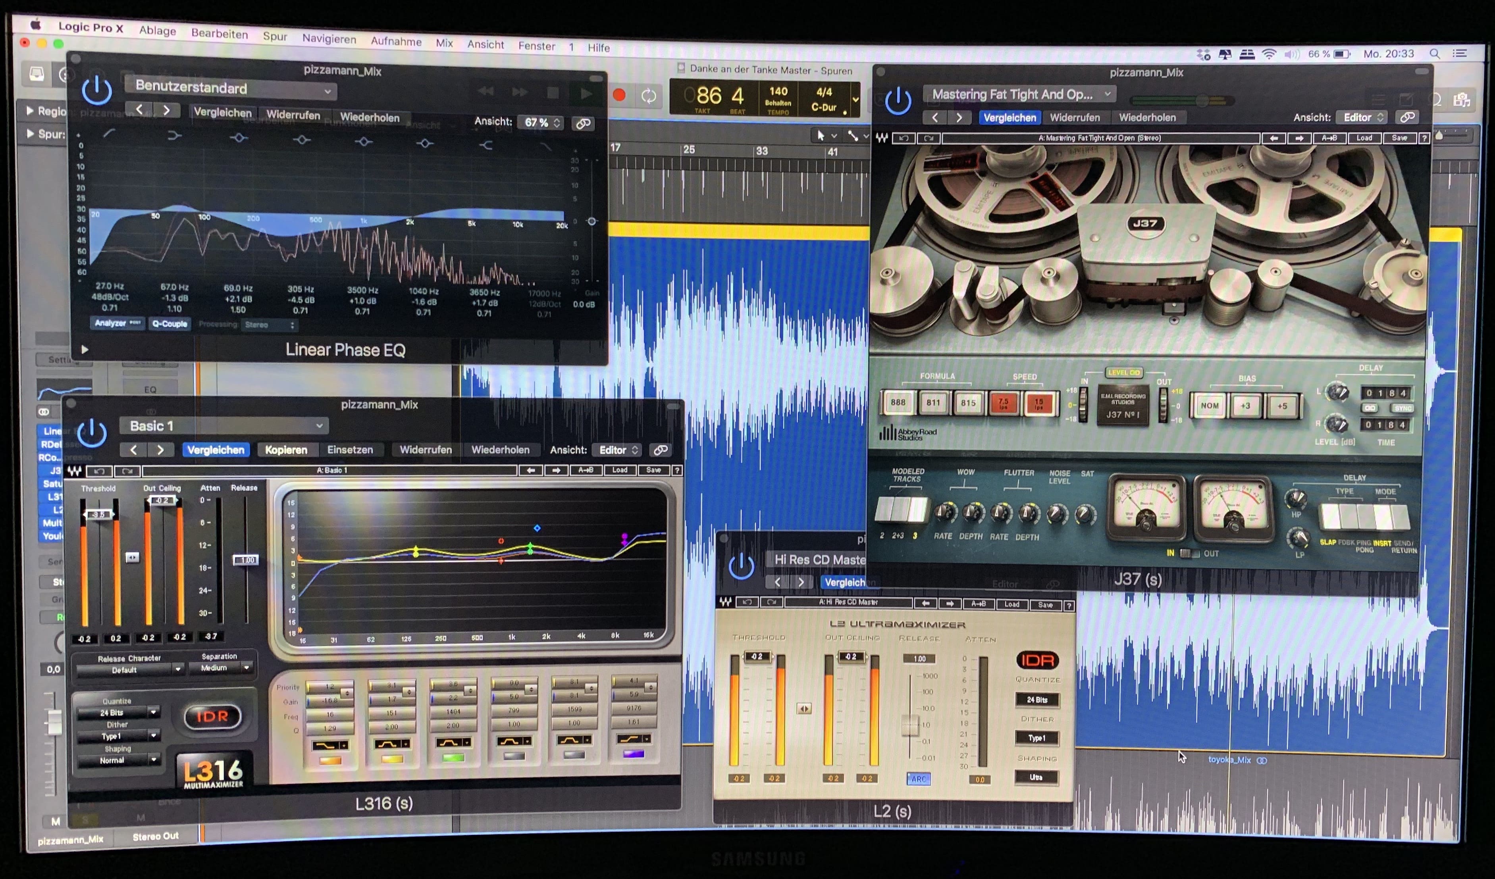1495x879 pixels.
Task: Open the Spur menu
Action: coord(275,36)
